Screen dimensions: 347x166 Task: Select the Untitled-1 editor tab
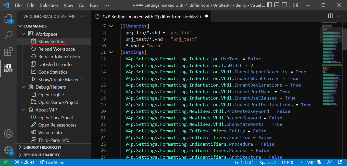point(151,16)
